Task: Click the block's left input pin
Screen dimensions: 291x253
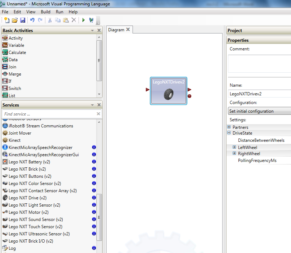Action: [x=148, y=90]
